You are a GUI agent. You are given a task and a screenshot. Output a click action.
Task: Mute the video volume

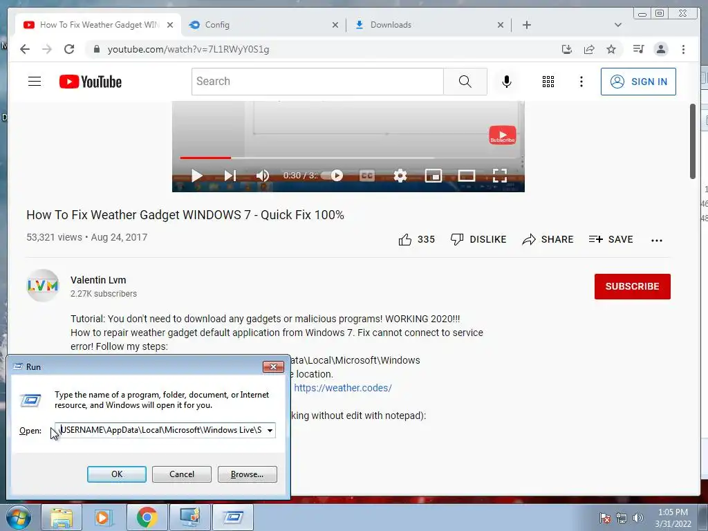(x=262, y=176)
